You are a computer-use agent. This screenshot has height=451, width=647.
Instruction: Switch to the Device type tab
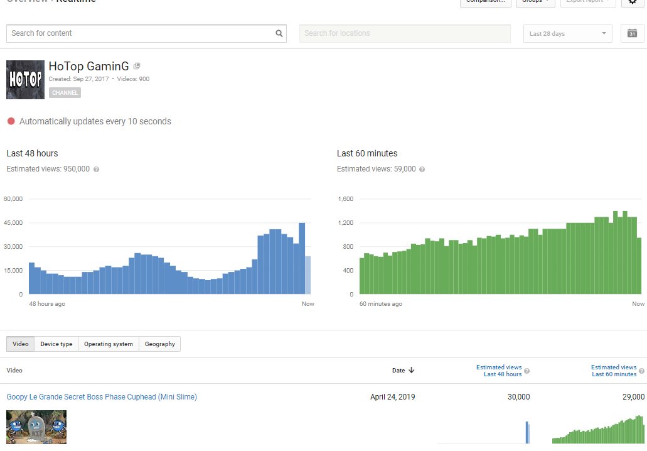click(56, 344)
